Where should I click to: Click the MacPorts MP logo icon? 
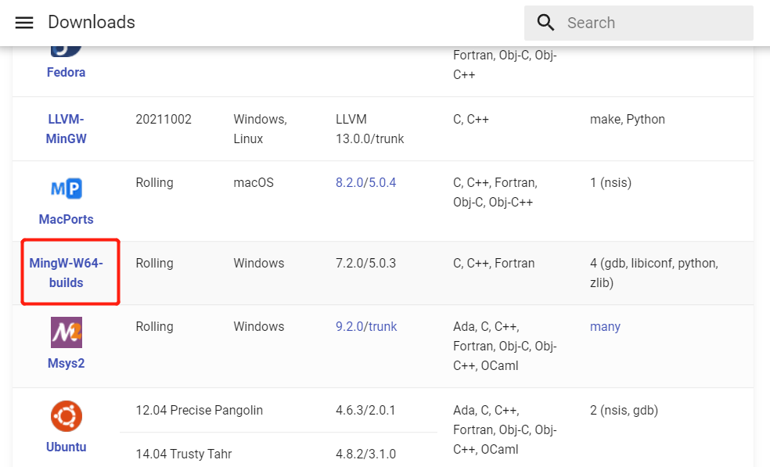(x=67, y=189)
